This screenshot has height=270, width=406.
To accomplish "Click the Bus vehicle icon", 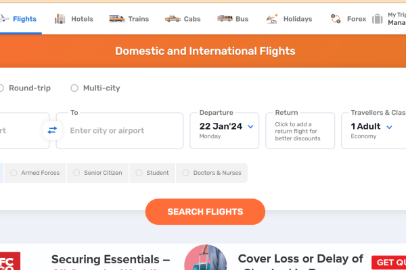I will click(225, 18).
